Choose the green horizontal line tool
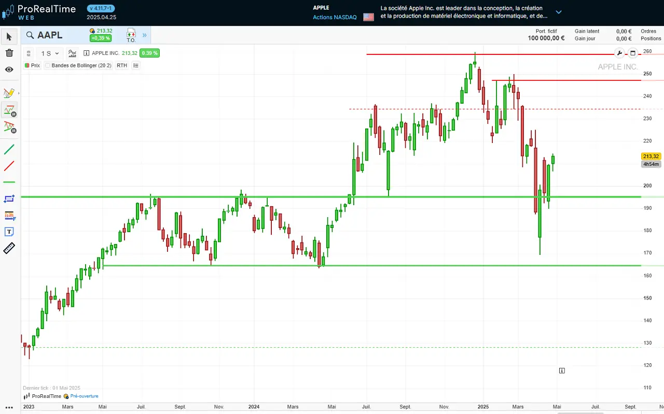Viewport: 664px width, 414px height. pos(9,182)
